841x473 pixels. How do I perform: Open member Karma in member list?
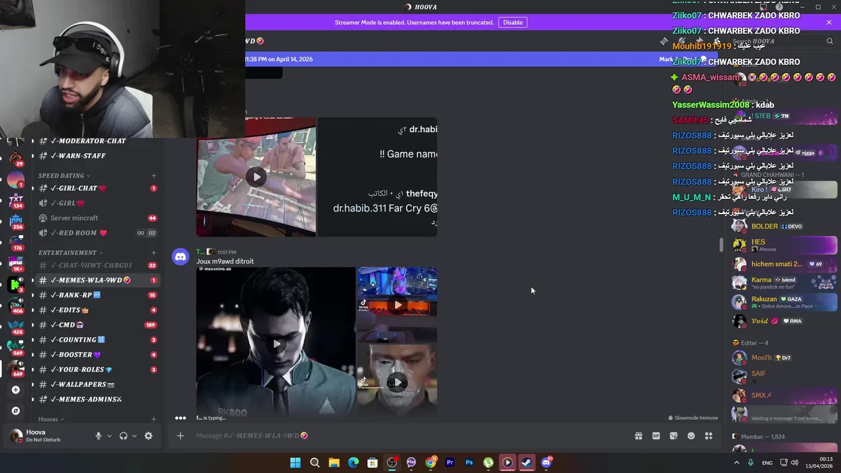(784, 283)
